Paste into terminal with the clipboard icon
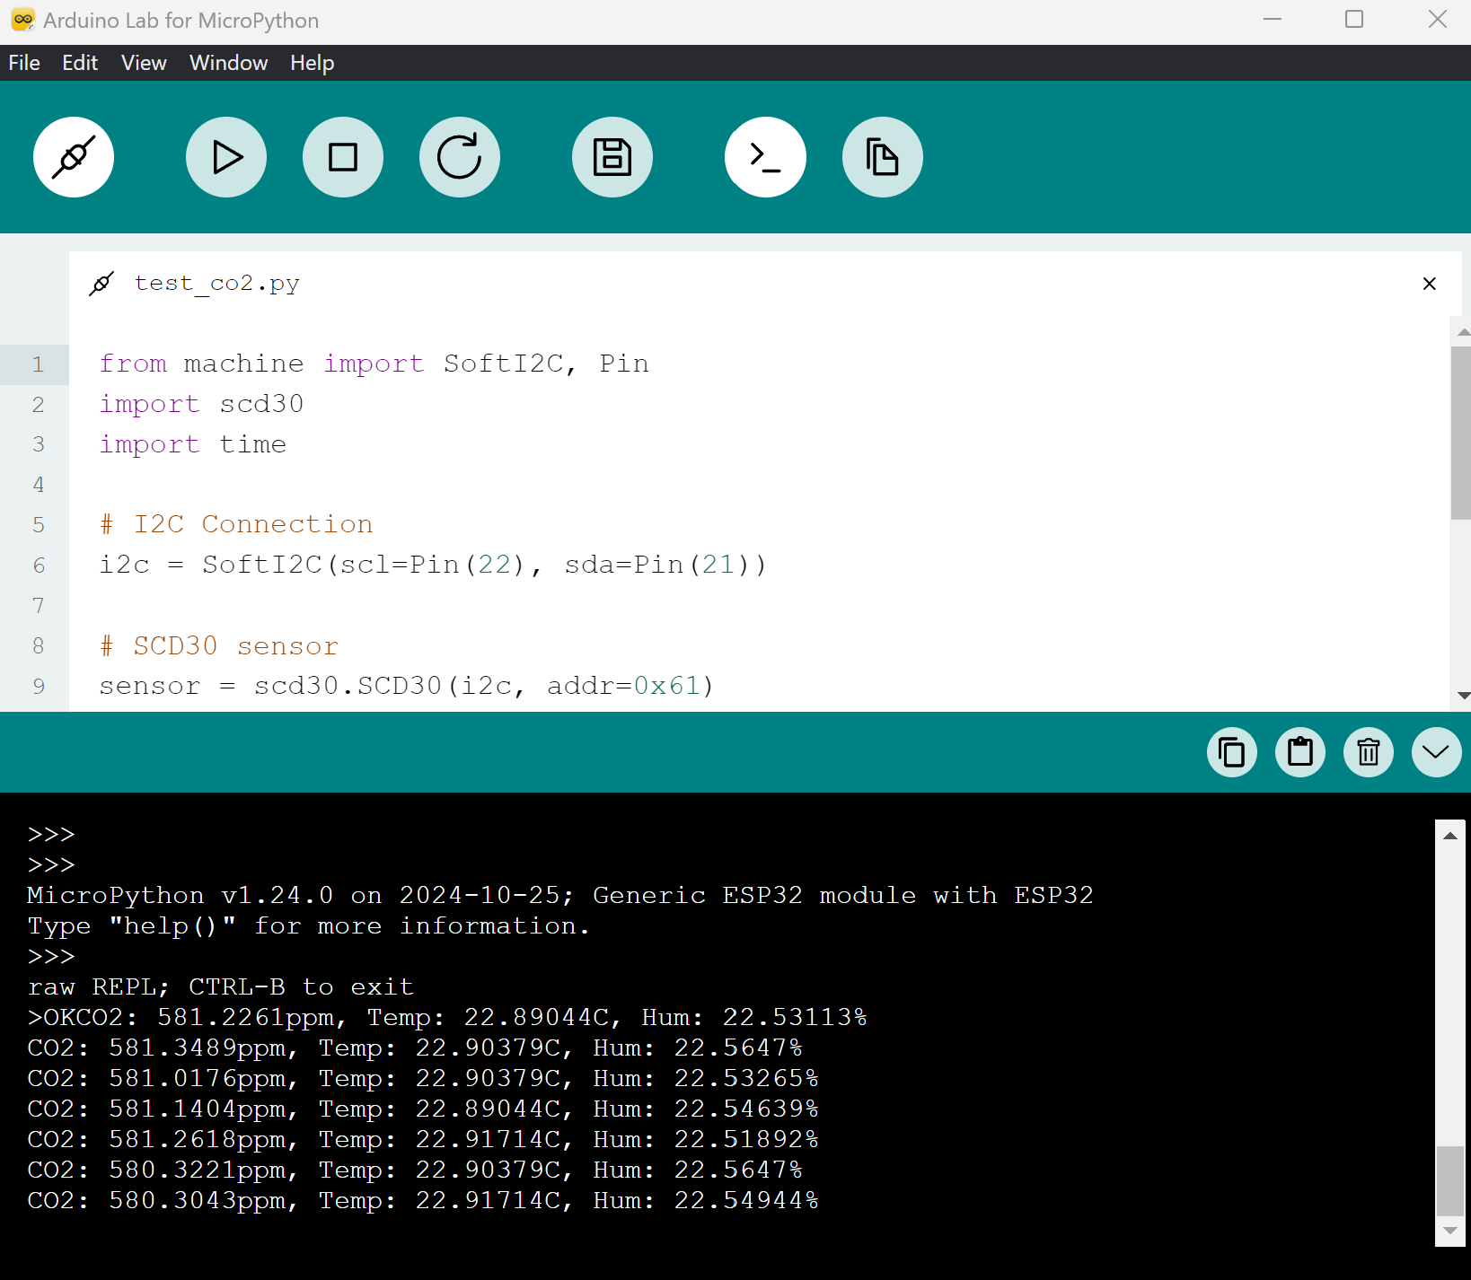Image resolution: width=1471 pixels, height=1280 pixels. [1300, 752]
